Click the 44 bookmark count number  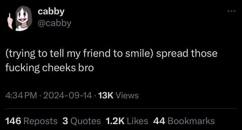[159, 121]
